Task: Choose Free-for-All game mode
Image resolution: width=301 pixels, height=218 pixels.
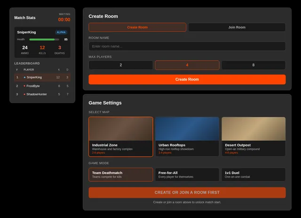Action: (187, 175)
